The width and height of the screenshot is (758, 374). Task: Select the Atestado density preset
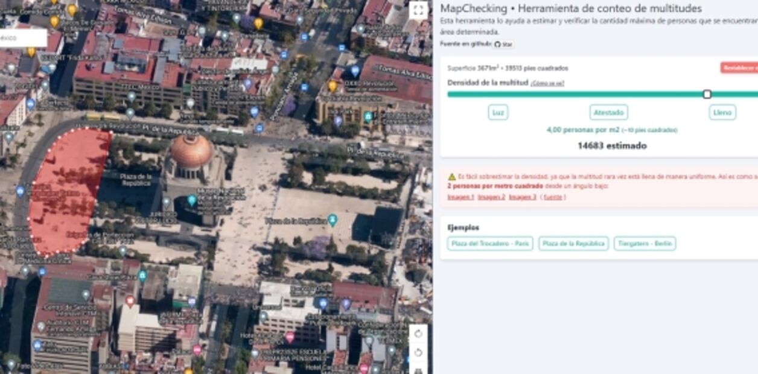[608, 112]
